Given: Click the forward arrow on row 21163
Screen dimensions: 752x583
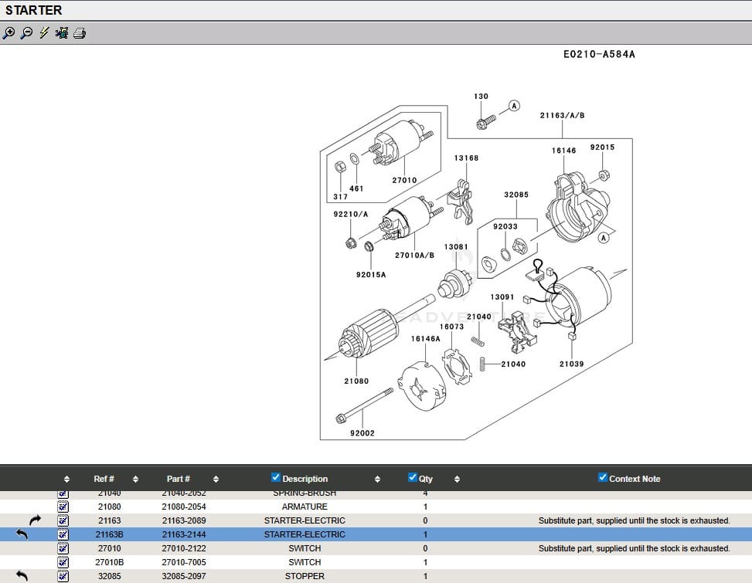Looking at the screenshot, I should pyautogui.click(x=36, y=520).
